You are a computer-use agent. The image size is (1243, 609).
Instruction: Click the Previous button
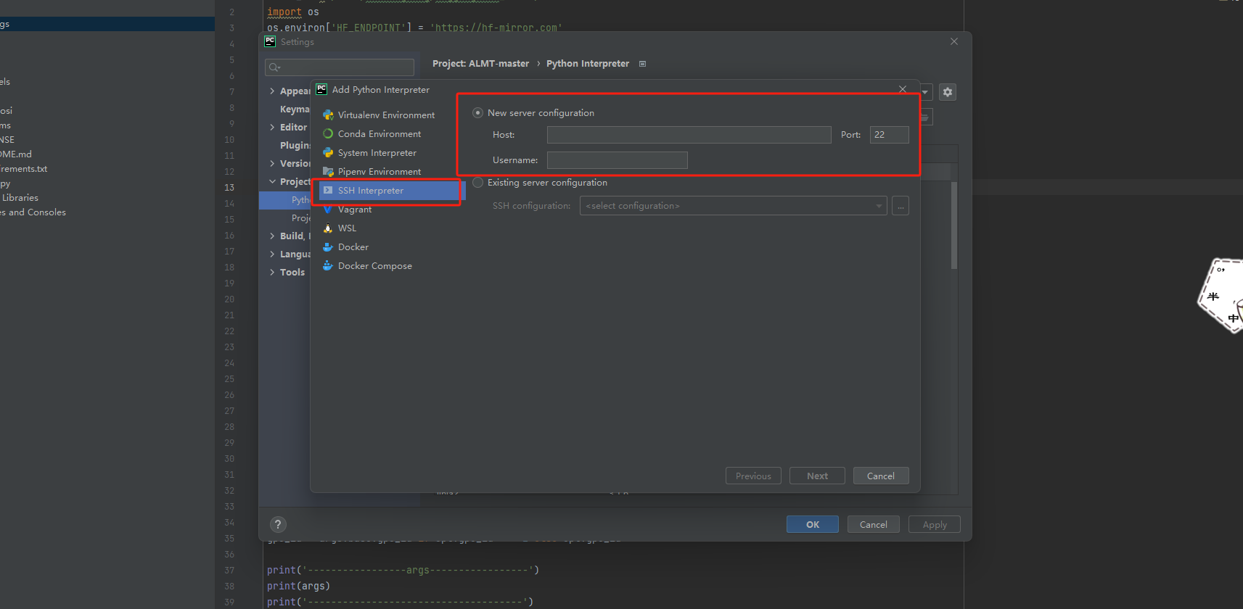pos(753,476)
